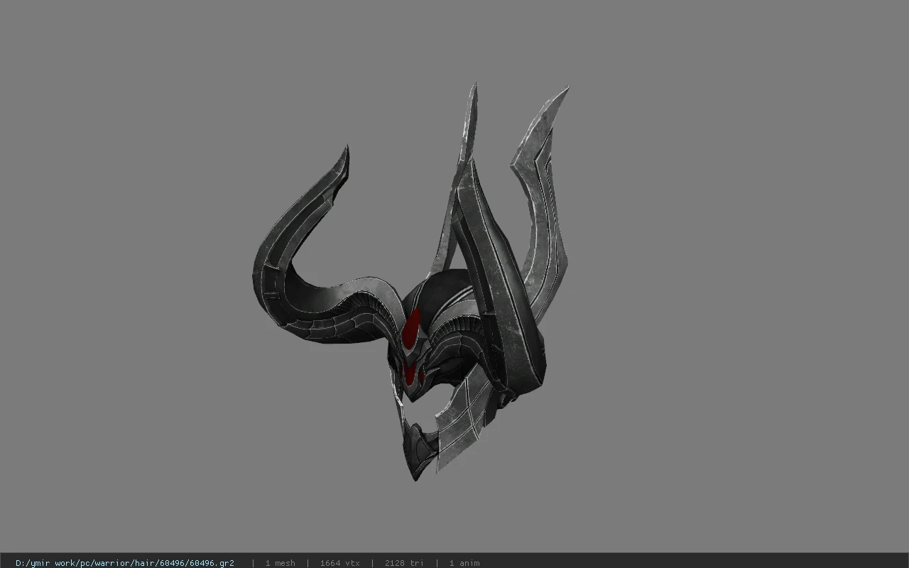
Task: Select the "1 anim" status bar entry
Action: tap(464, 563)
